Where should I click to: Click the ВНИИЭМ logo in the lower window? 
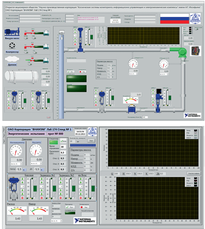click(x=92, y=132)
